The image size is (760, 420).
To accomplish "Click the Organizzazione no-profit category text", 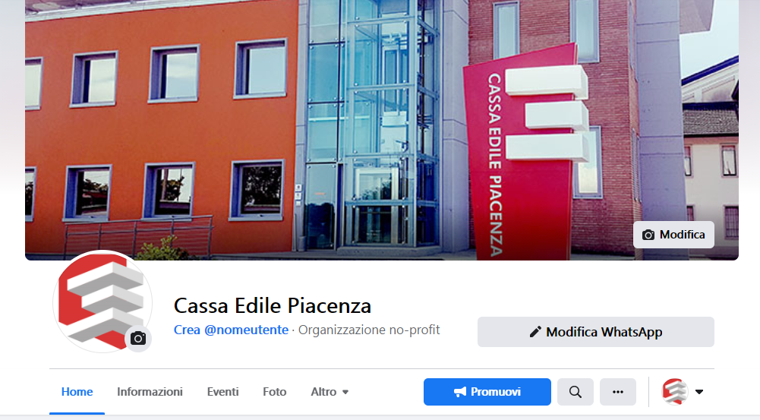I will click(x=369, y=330).
